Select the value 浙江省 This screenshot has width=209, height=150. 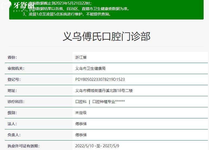click(81, 57)
